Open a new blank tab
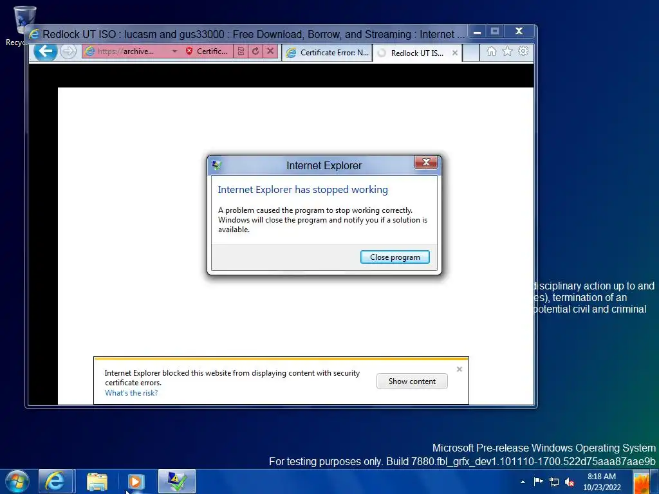 (471, 53)
